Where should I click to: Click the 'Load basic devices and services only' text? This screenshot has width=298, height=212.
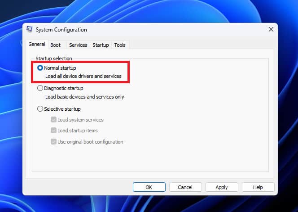click(85, 97)
